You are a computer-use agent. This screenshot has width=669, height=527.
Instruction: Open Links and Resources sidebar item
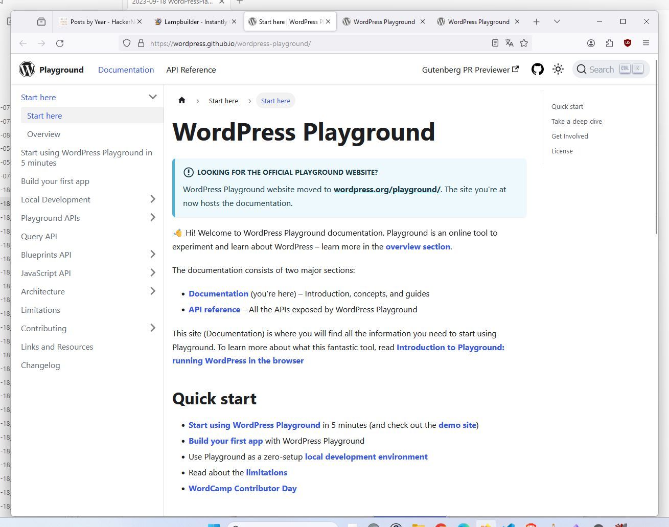click(x=57, y=347)
